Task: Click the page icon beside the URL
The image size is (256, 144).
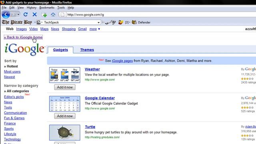Action: 62,14
